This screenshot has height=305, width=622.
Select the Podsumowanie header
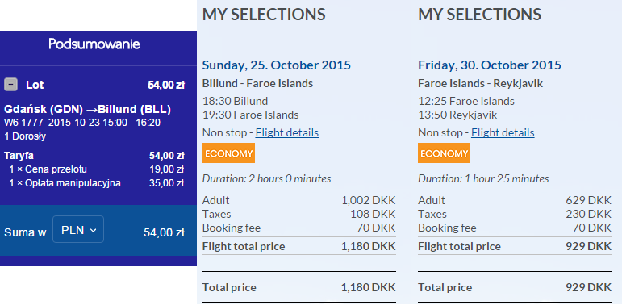pyautogui.click(x=94, y=44)
